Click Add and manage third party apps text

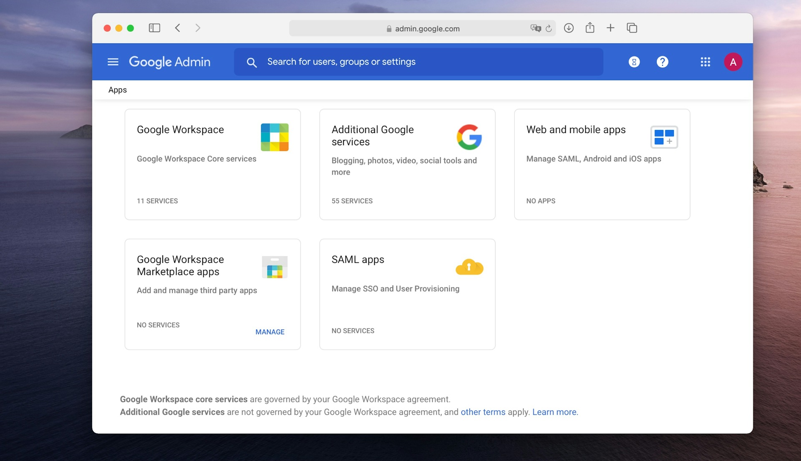[197, 291]
